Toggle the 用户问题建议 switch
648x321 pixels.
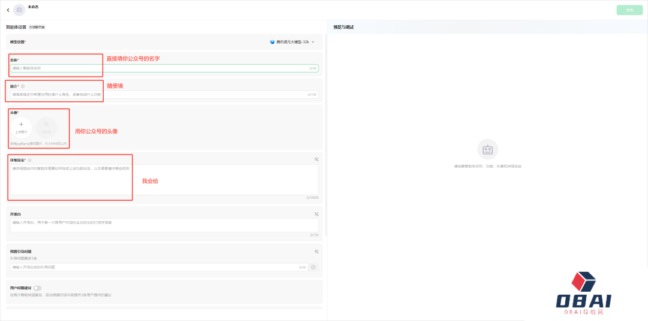37,288
